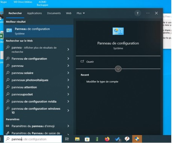The image size is (172, 143).
Task: Expand arrow next to 'panneau solaire'
Action: pos(68,73)
